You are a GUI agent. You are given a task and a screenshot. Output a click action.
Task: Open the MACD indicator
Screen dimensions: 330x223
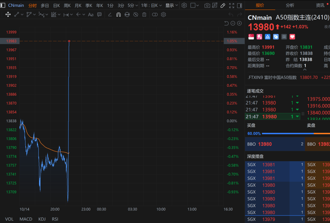[x=26, y=219]
